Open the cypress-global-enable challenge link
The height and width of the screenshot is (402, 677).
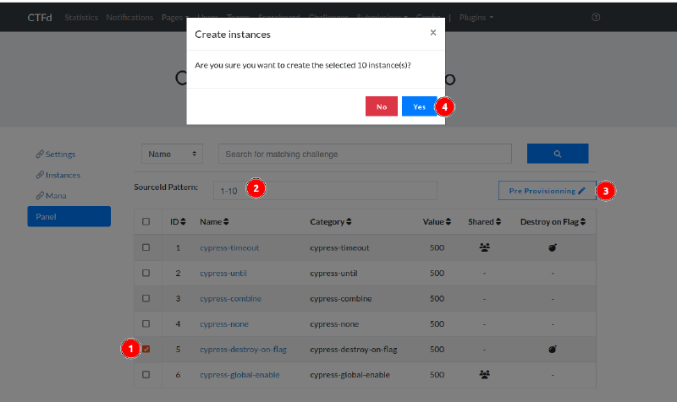(239, 375)
